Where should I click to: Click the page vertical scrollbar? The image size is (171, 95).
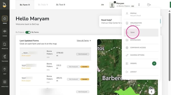pyautogui.click(x=169, y=47)
